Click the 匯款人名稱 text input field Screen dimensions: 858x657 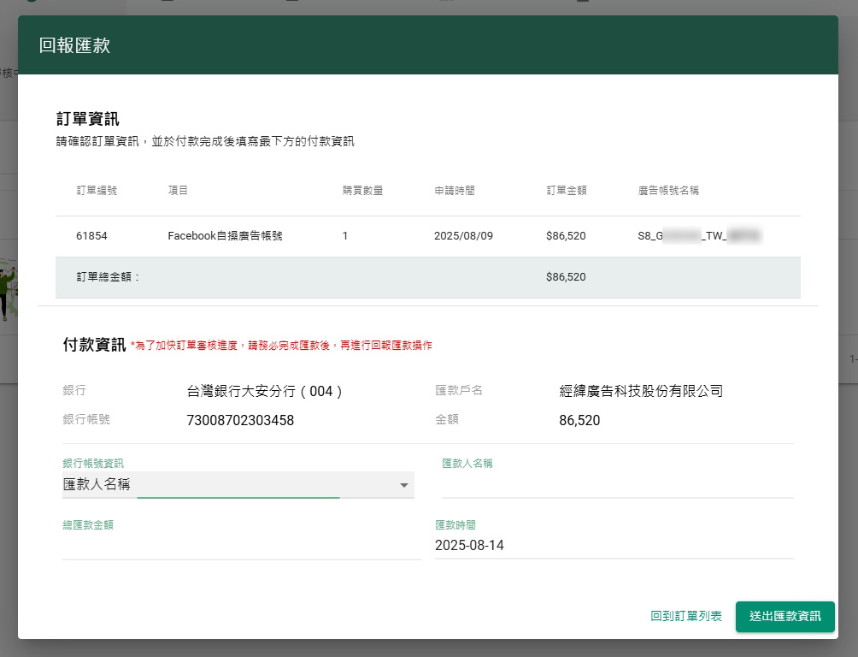(617, 485)
